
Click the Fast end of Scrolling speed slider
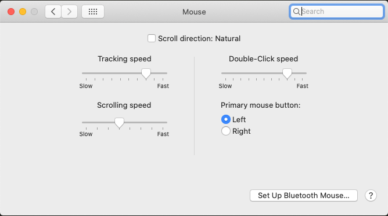pos(163,134)
